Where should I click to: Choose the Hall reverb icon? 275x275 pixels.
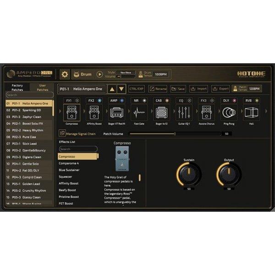[250, 112]
